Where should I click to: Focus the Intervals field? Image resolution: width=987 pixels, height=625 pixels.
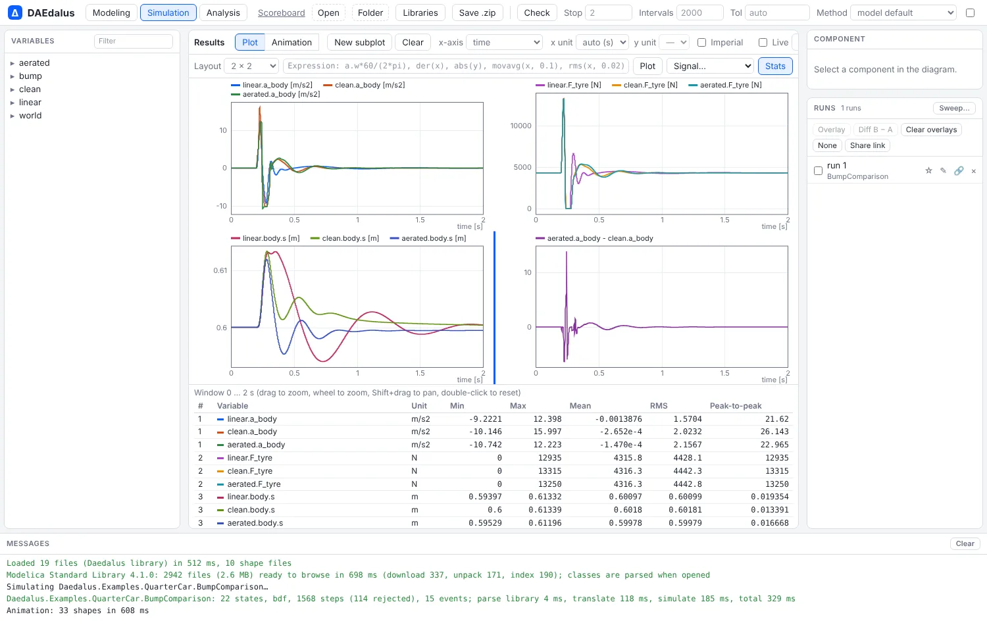click(700, 12)
